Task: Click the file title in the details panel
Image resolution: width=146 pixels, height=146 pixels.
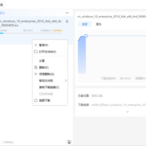Action: pos(112,17)
